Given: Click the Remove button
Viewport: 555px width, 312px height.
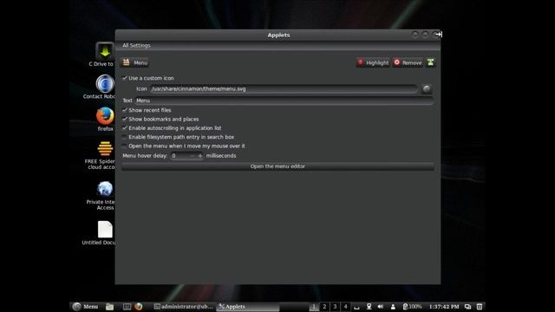Looking at the screenshot, I should (x=408, y=62).
